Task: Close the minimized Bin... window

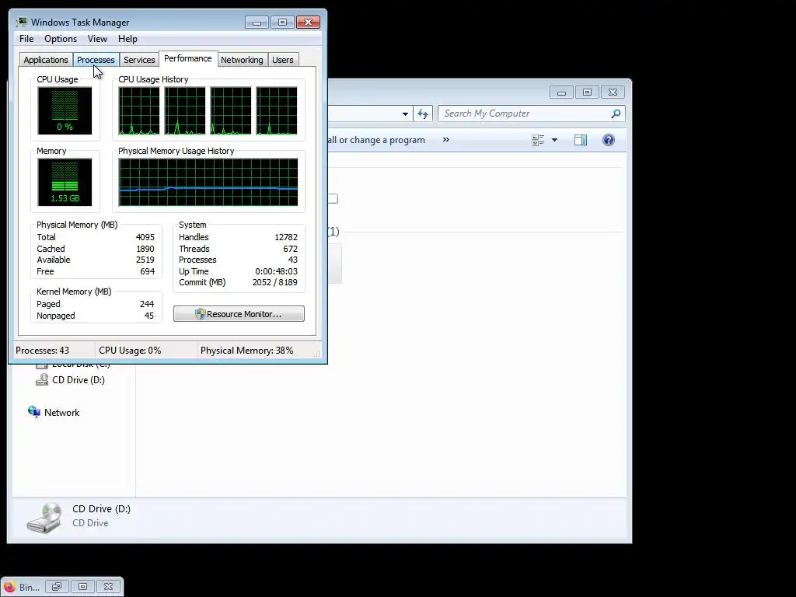Action: click(108, 587)
